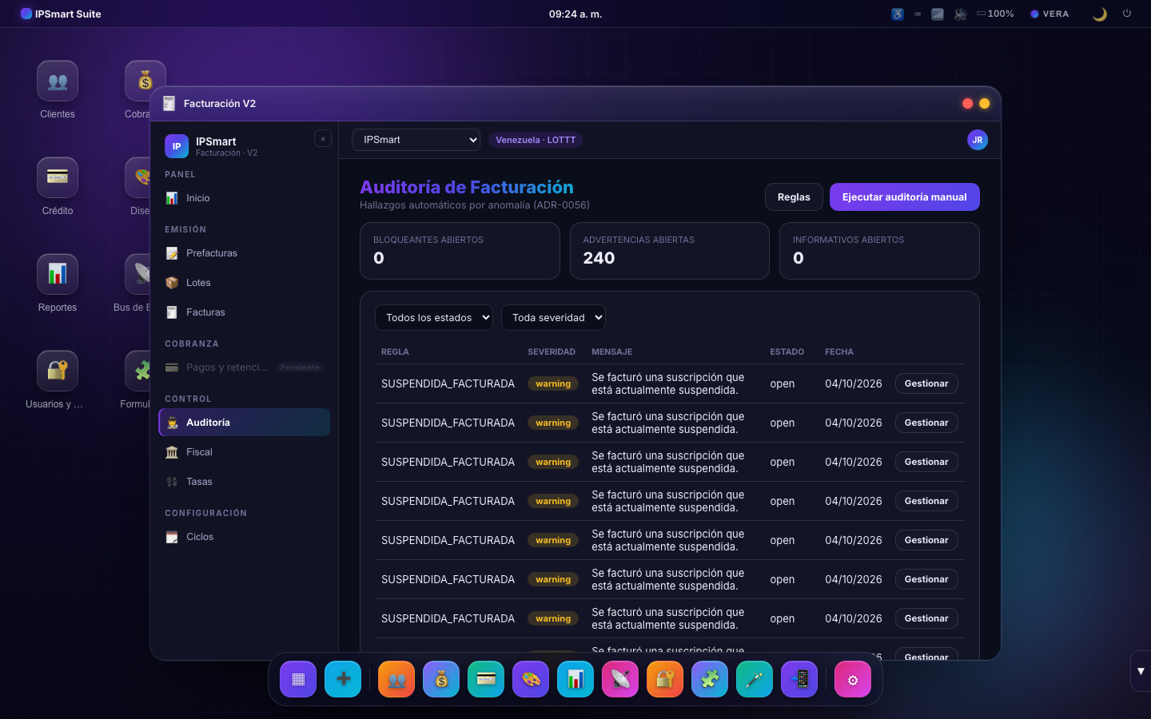Click the Venezuela · LOTTT badge
1151x719 pixels.
click(536, 140)
